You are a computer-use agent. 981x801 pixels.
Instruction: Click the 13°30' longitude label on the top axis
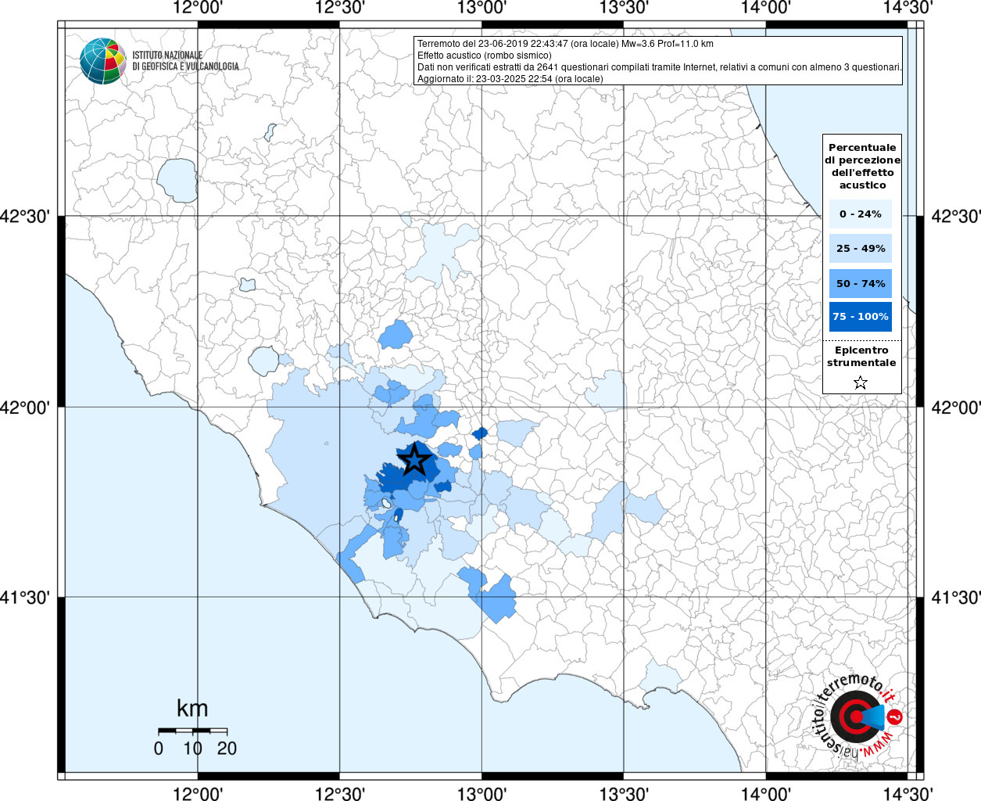pyautogui.click(x=623, y=8)
